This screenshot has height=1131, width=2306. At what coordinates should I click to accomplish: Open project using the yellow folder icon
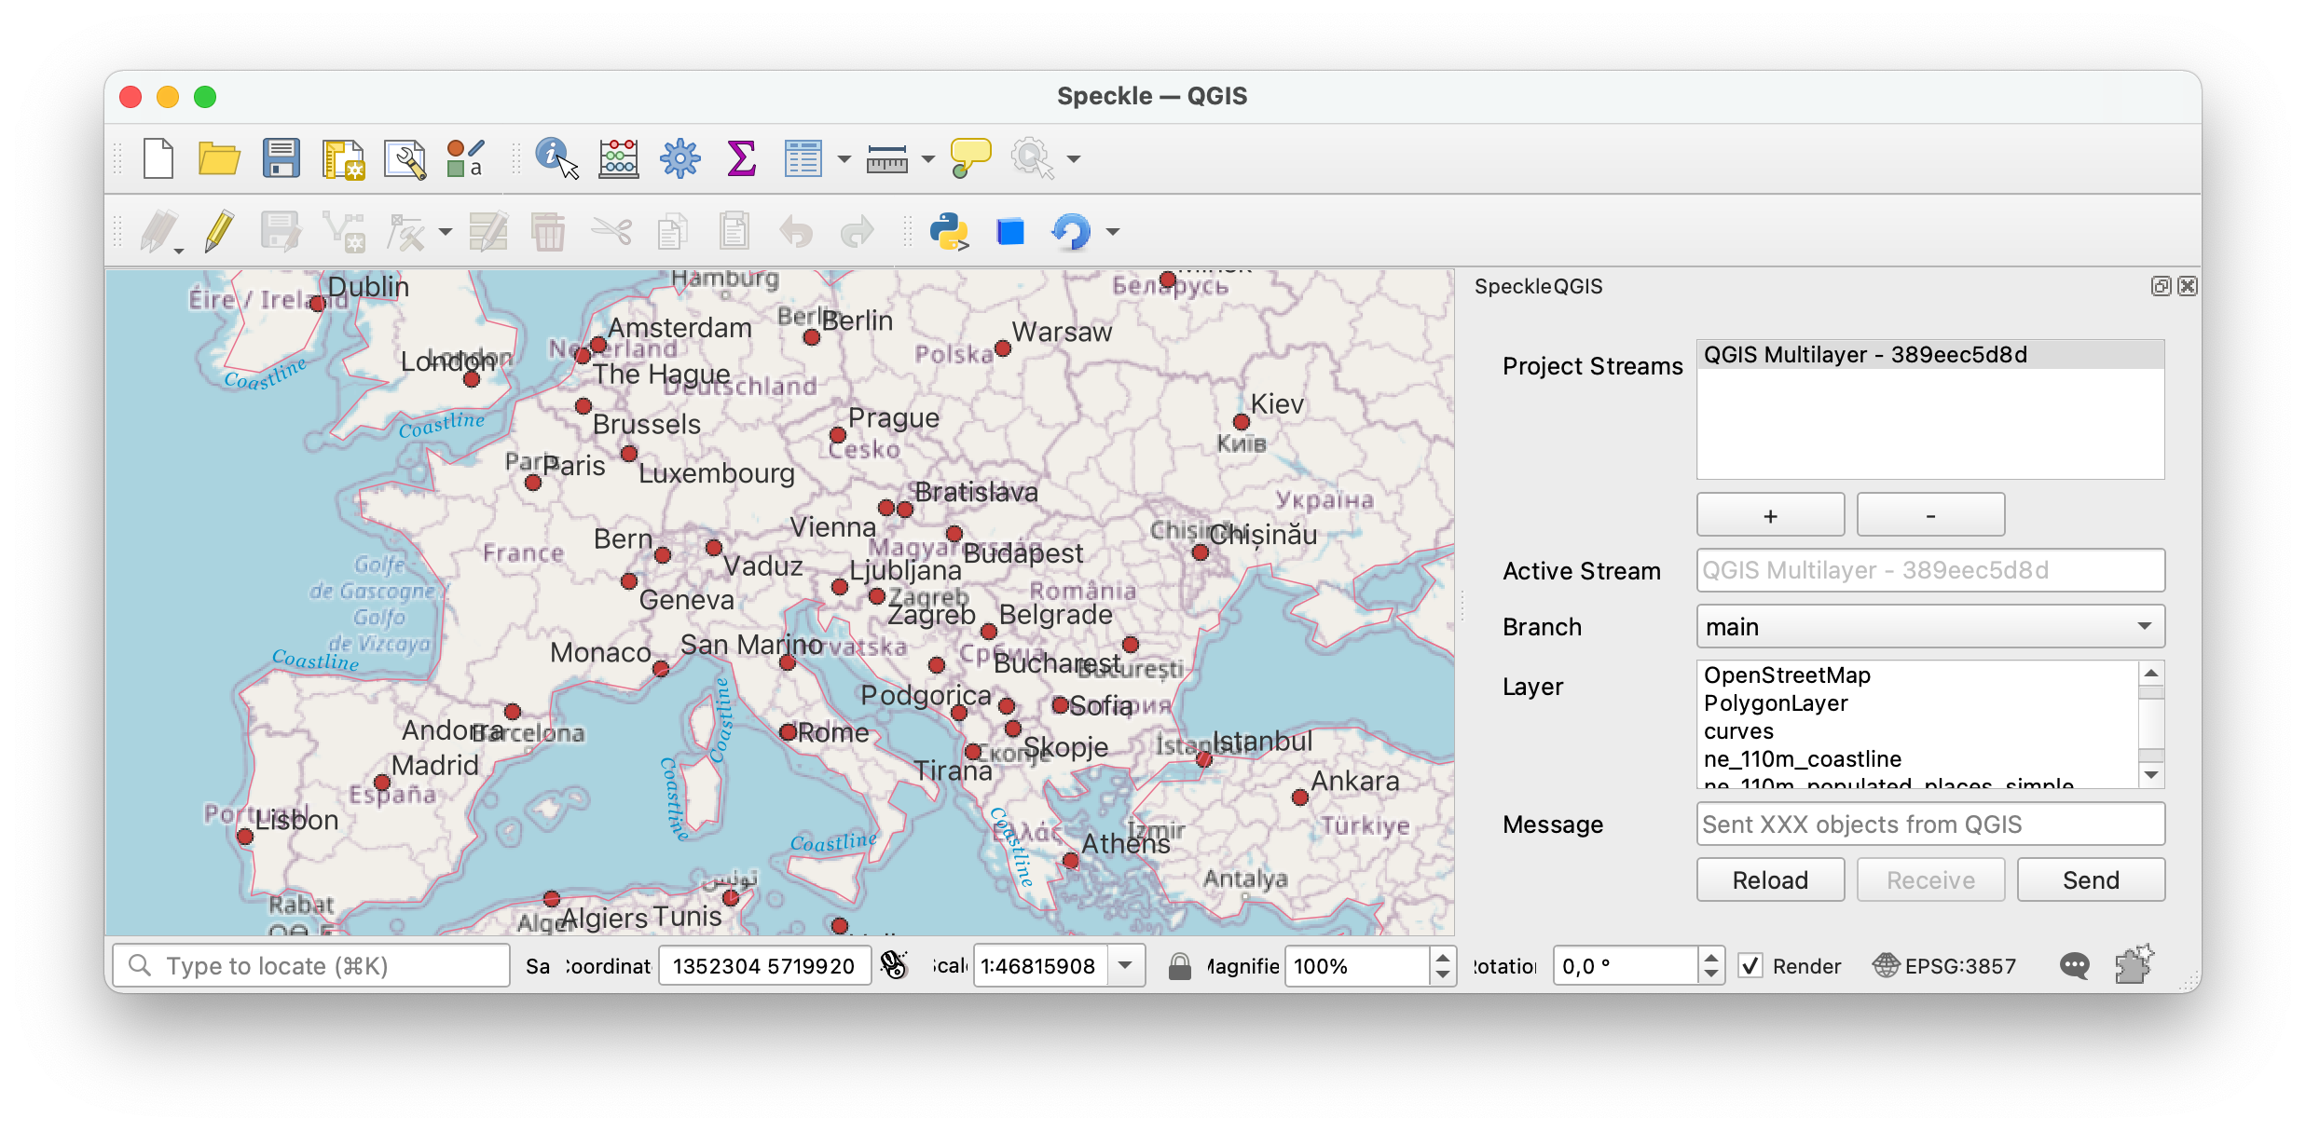click(219, 158)
